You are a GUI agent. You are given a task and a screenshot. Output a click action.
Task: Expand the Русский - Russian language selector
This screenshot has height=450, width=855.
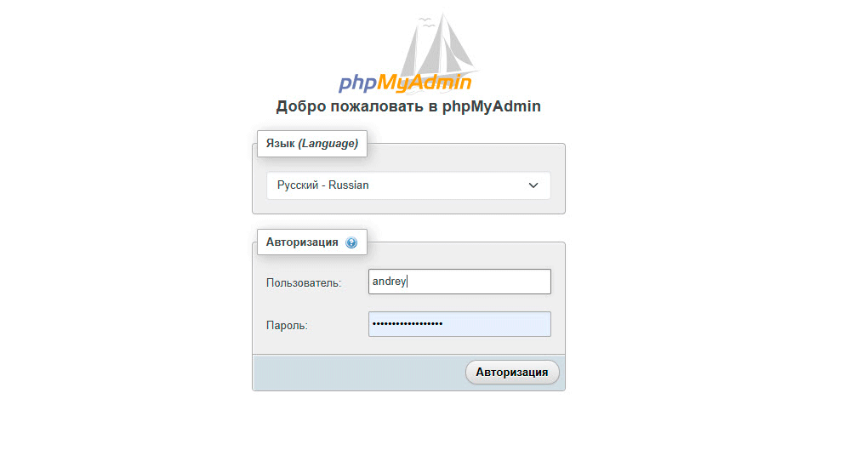click(x=408, y=185)
